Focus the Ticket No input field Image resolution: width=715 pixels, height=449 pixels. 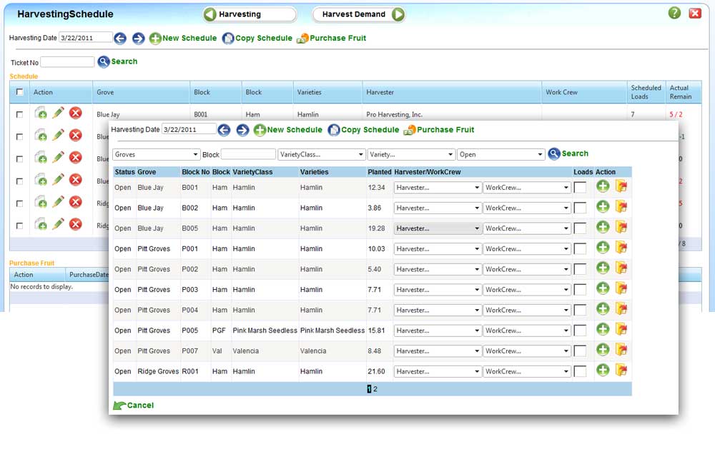pyautogui.click(x=67, y=62)
